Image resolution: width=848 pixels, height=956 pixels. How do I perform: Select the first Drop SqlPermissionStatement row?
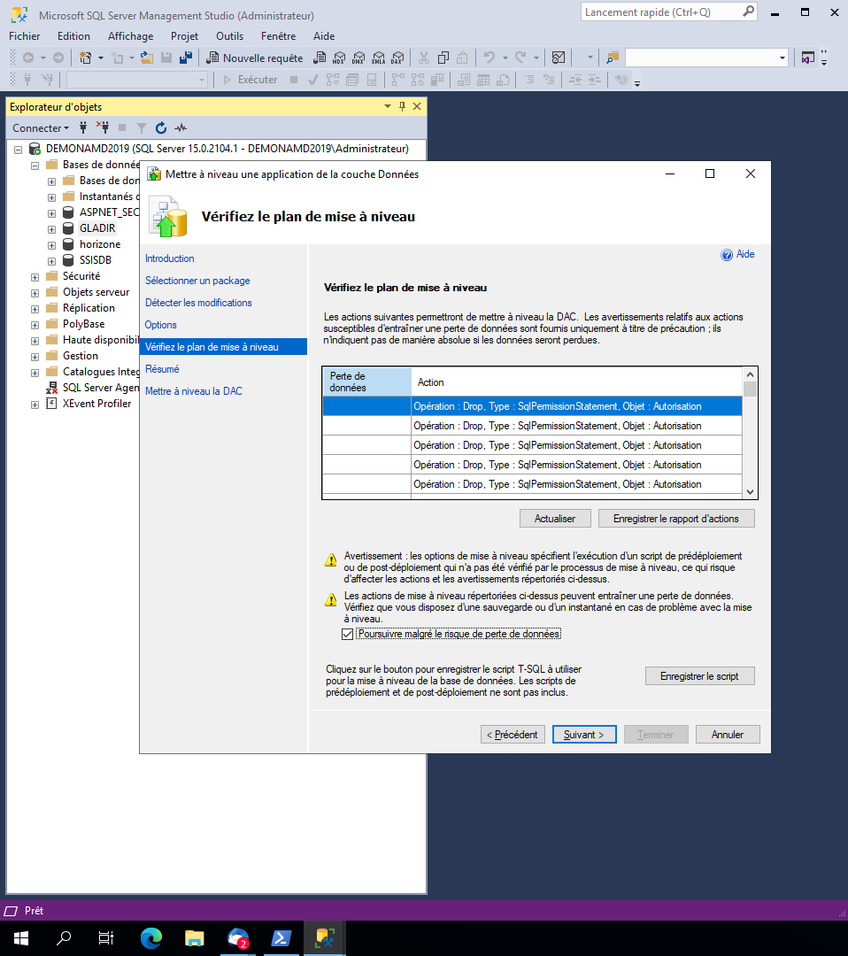pos(532,406)
